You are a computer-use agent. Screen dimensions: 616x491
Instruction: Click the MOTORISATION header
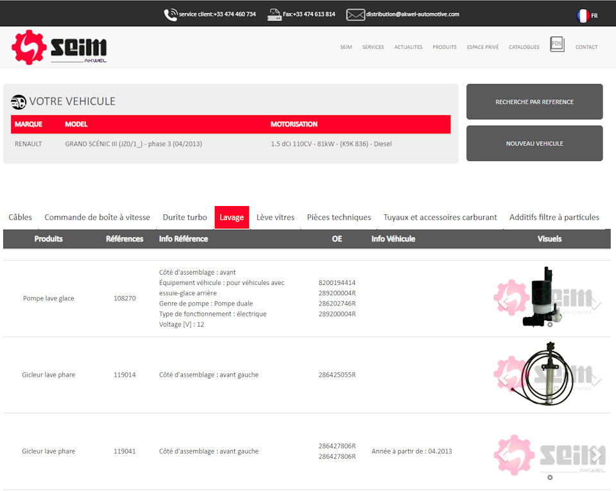(294, 124)
